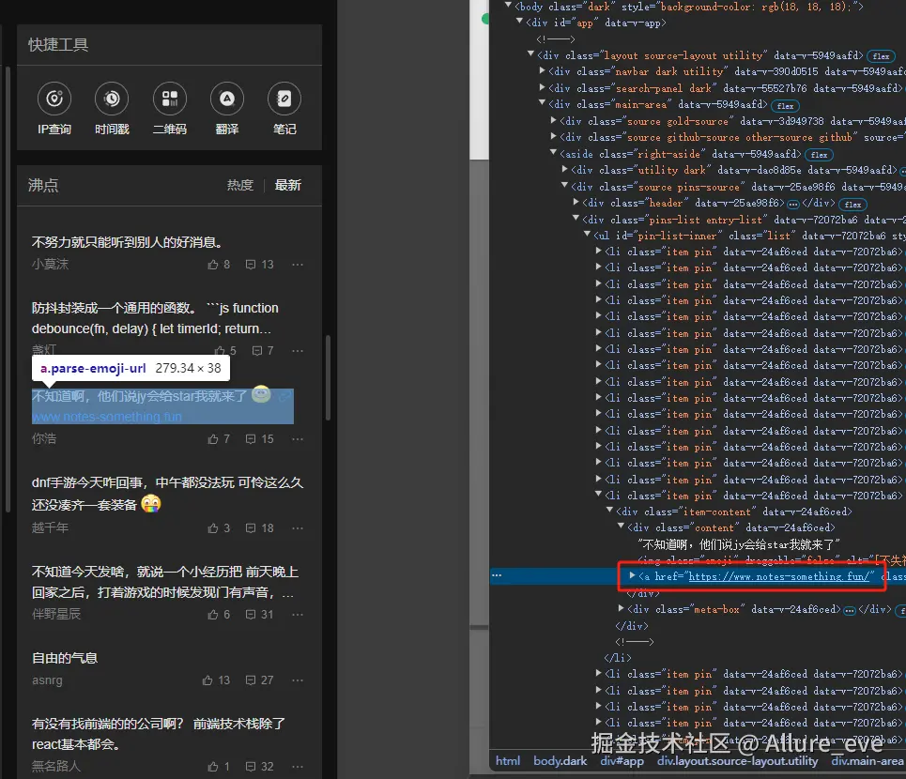This screenshot has width=906, height=779.
Task: Switch the 沸点 list to 热度
Action: 240,186
